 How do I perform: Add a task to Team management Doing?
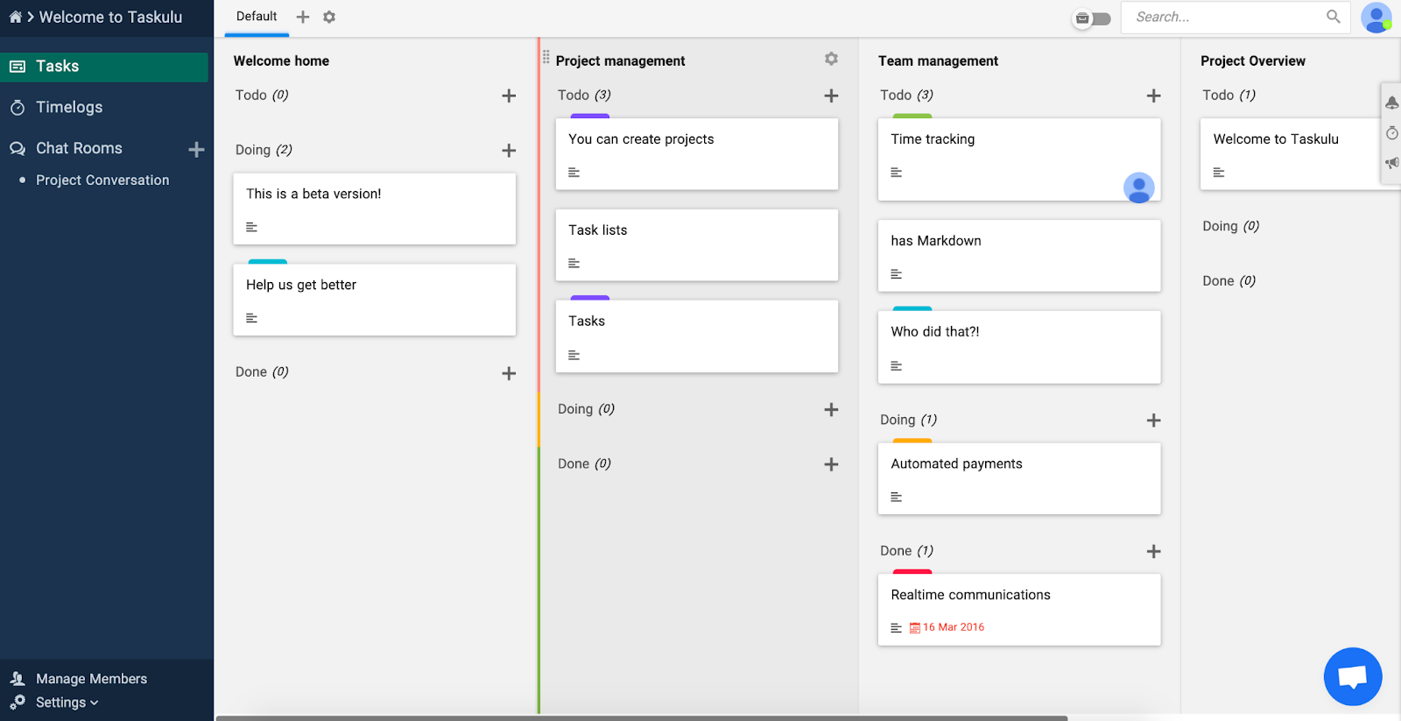[1153, 421]
